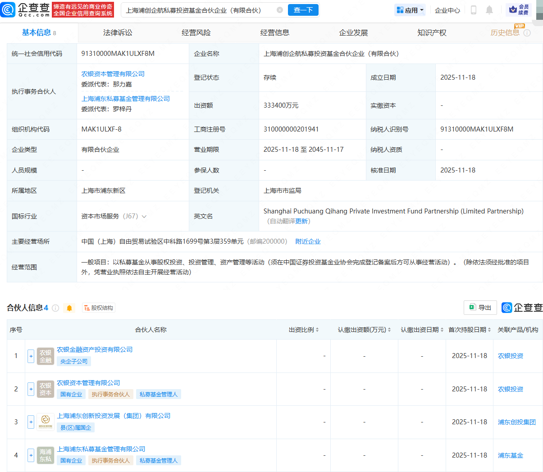Click the company name search field

[x=198, y=10]
